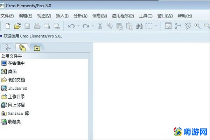Click the spin center icon
Screen dimensions: 210x140
pos(178,26)
